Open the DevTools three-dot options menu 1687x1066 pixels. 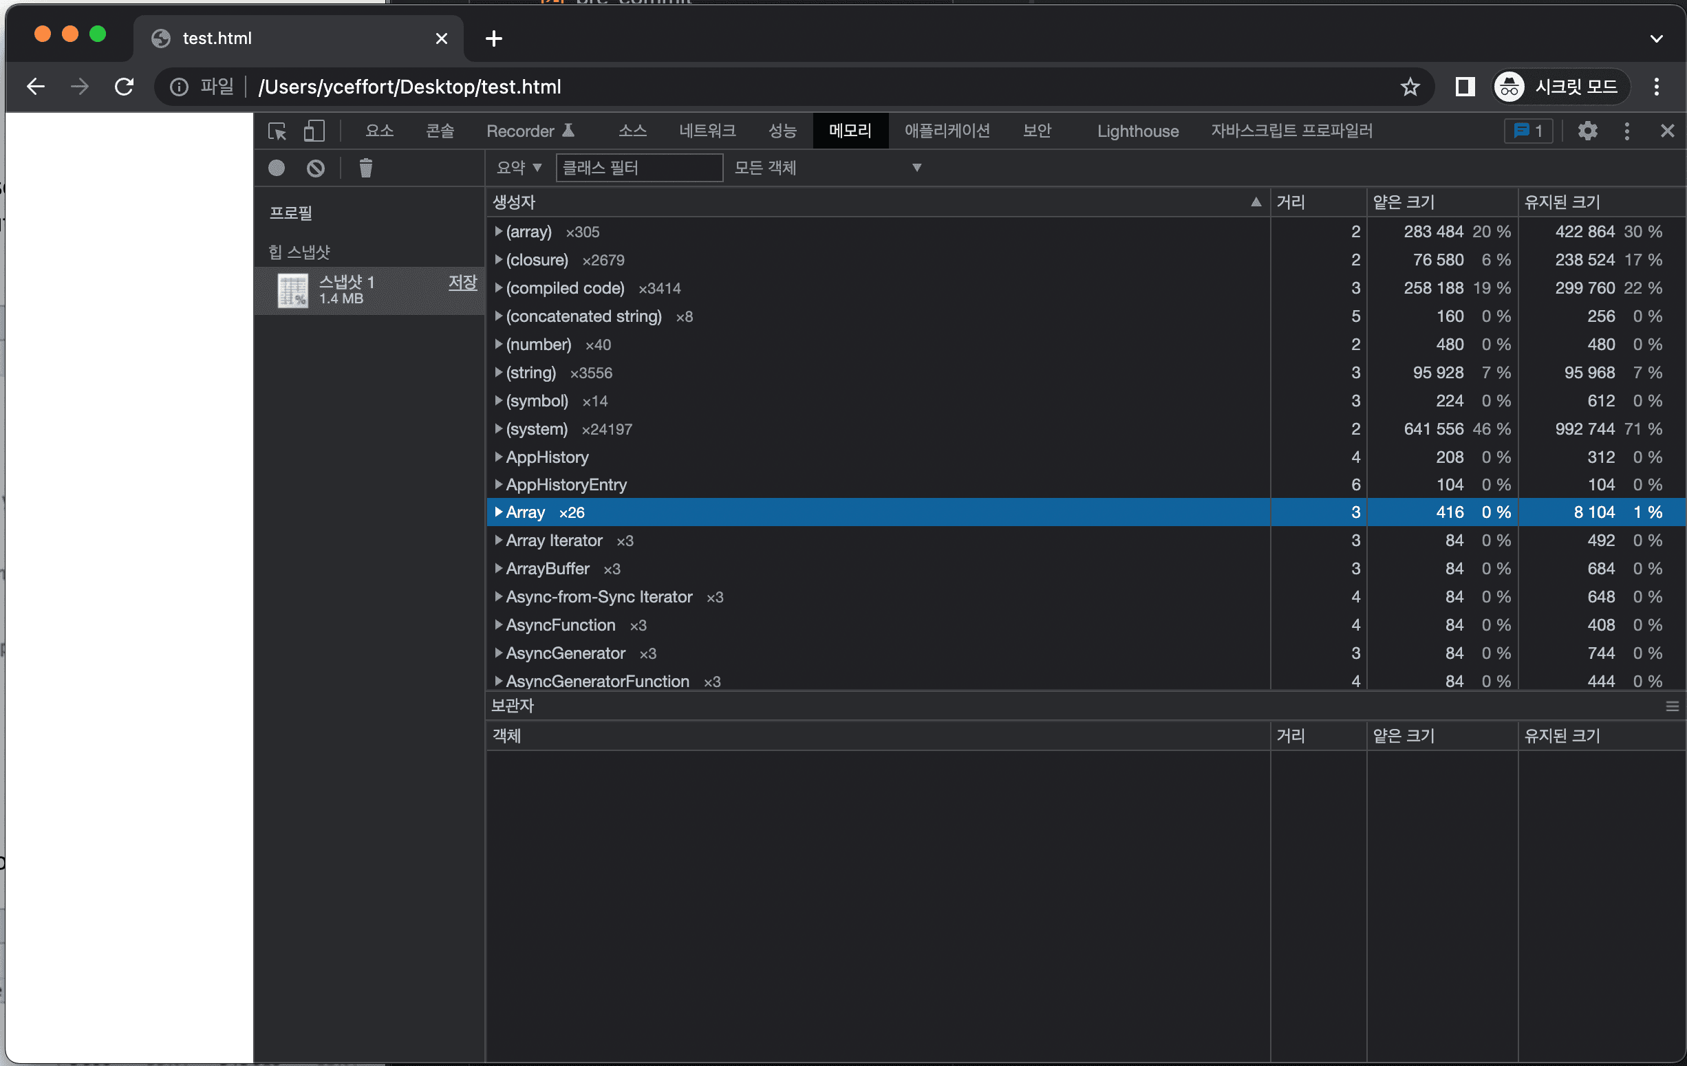click(x=1626, y=130)
